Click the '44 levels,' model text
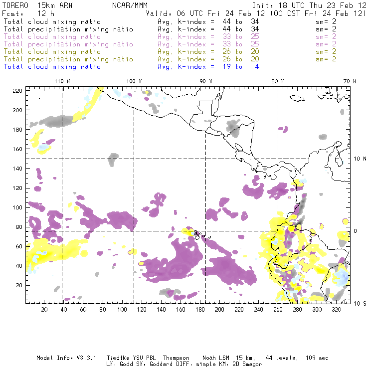Viewport: 369px width, 369px height. [282, 358]
